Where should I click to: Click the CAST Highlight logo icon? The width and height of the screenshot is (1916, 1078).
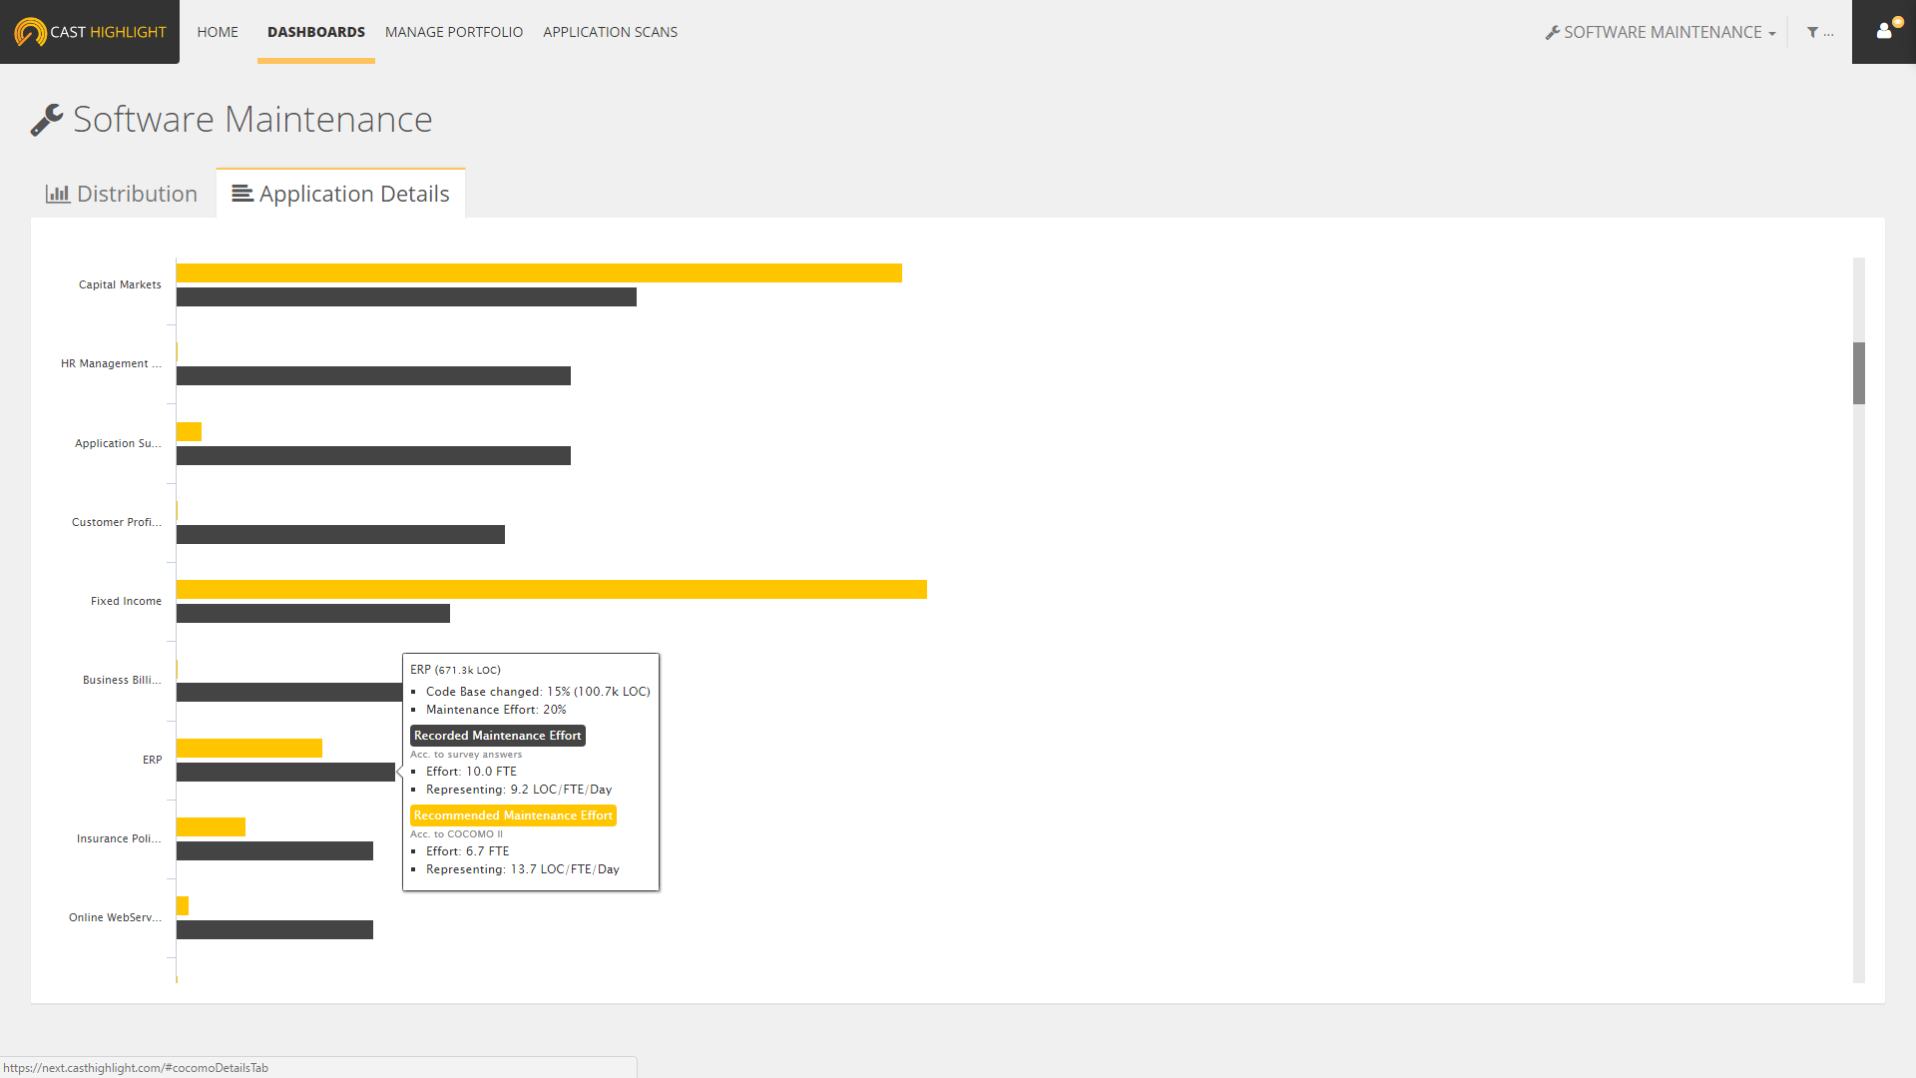click(x=30, y=32)
